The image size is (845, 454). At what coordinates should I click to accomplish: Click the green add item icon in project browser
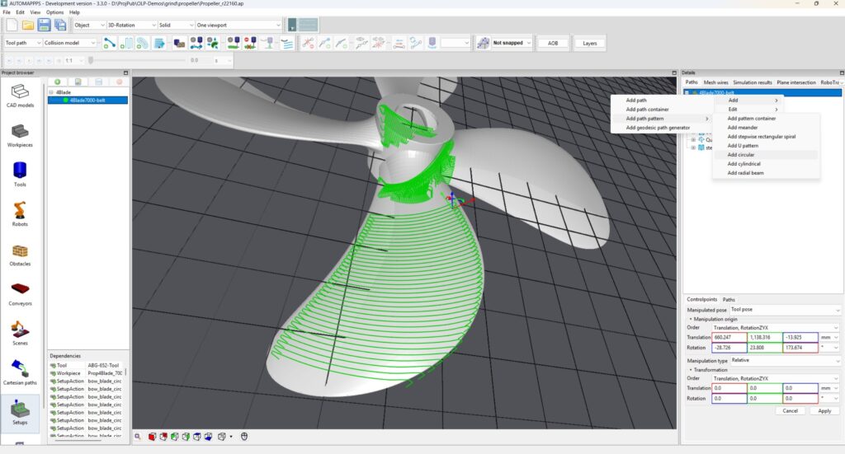pyautogui.click(x=57, y=82)
